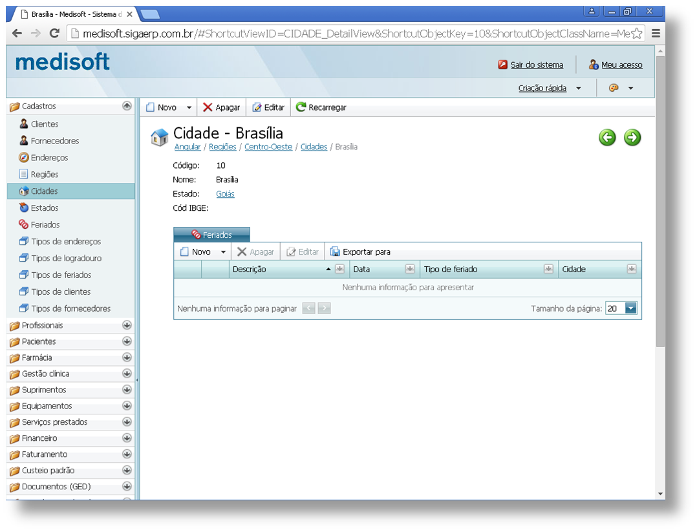This screenshot has height=532, width=697.
Task: Open the Cidade column filter dropdown
Action: [x=632, y=269]
